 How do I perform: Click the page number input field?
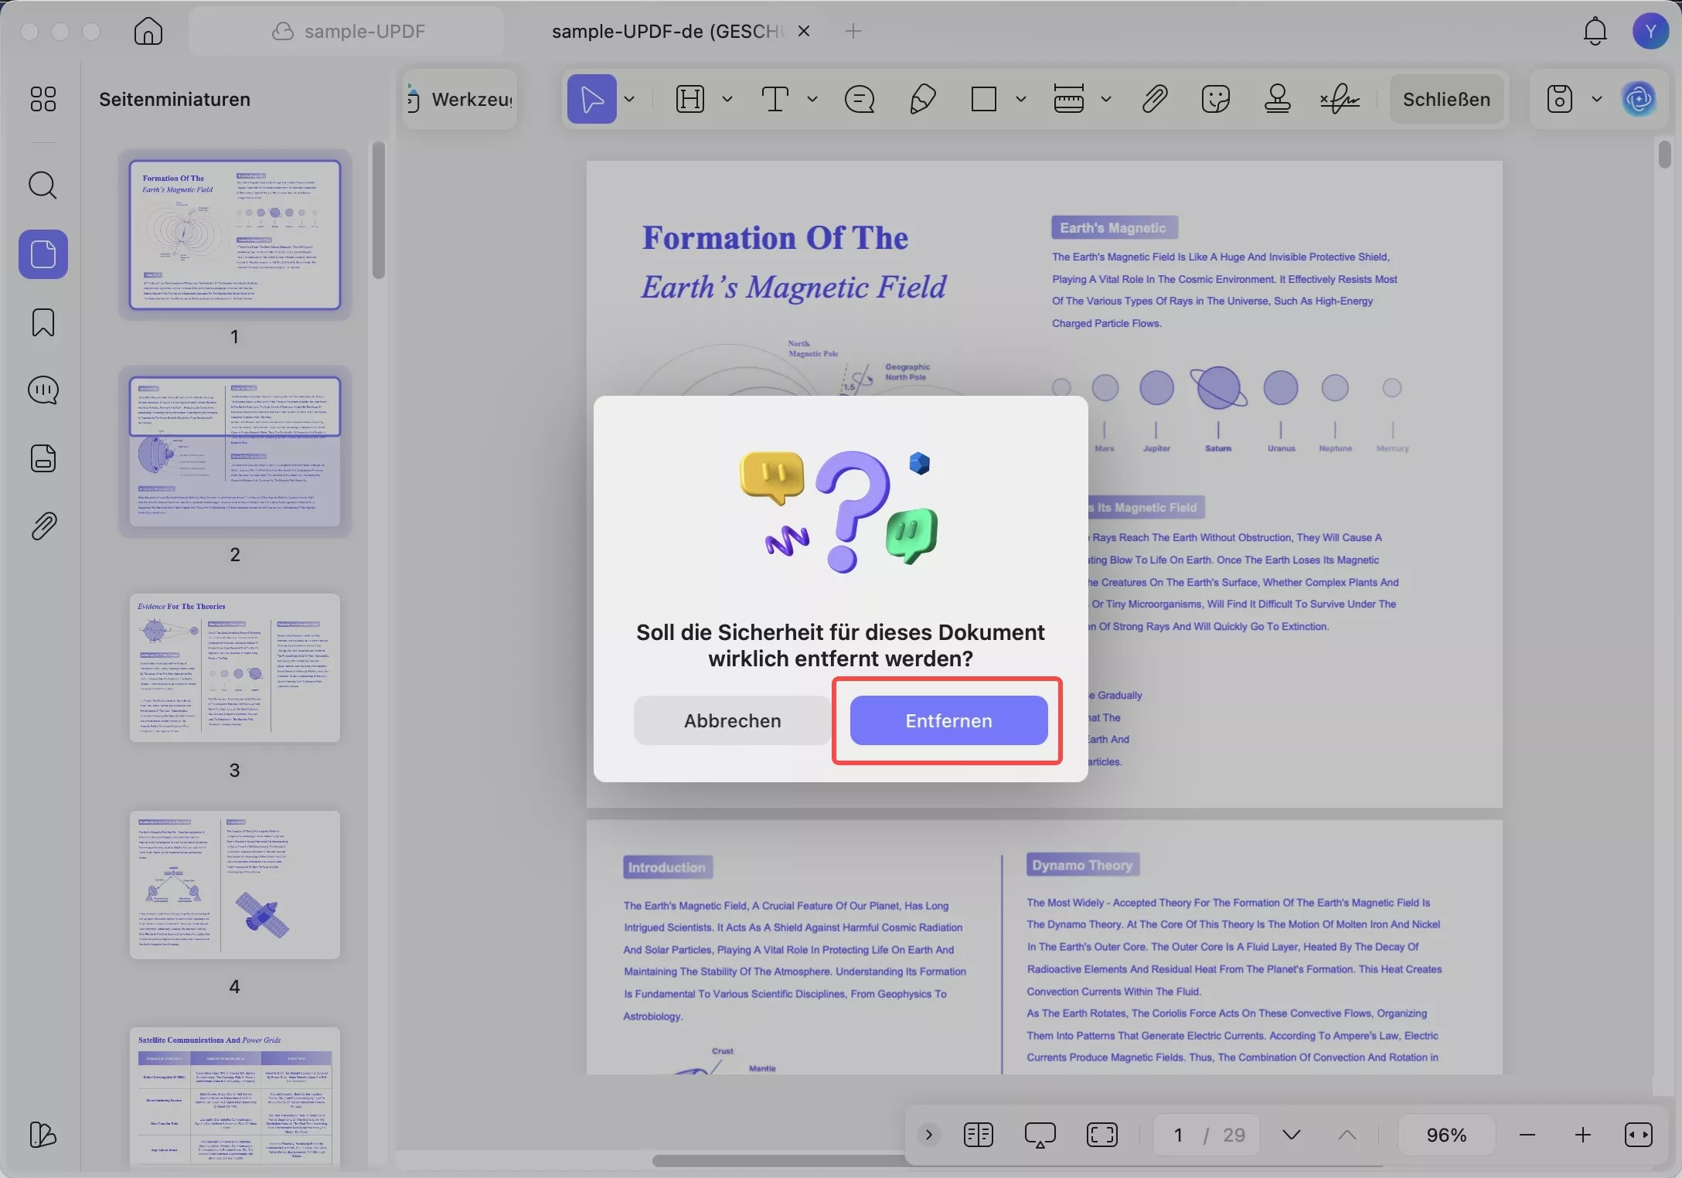[1178, 1135]
